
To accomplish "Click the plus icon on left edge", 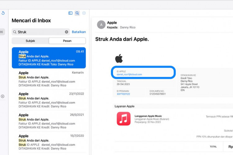I will point(2,96).
